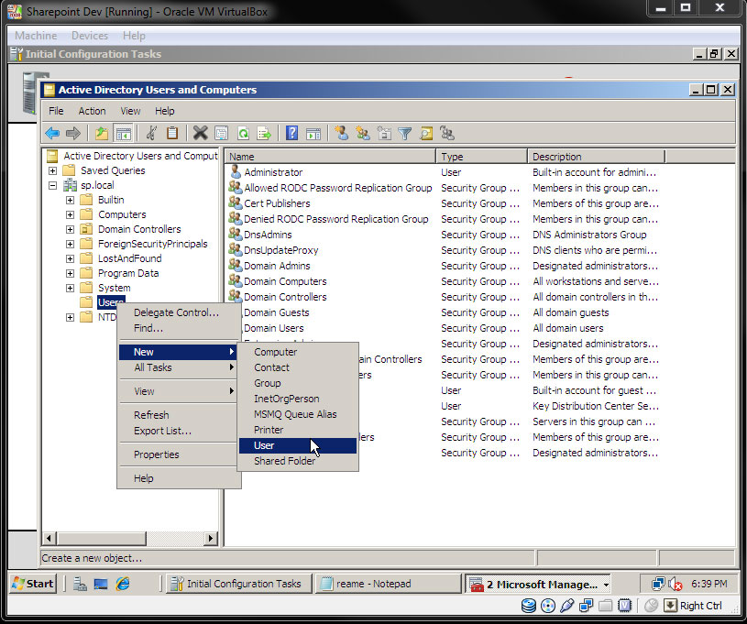Click the Back arrow in the toolbar
This screenshot has width=747, height=624.
click(x=52, y=134)
